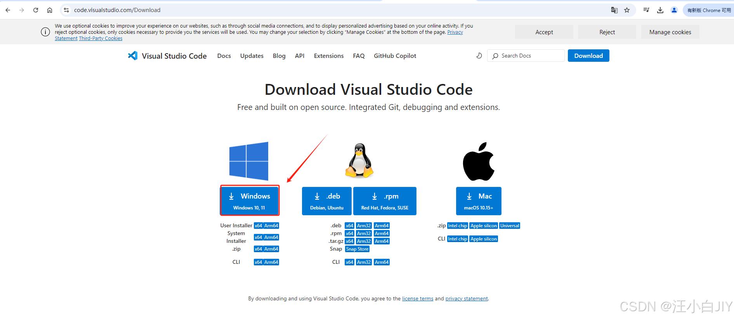Open the FAQ nav item
This screenshot has width=734, height=319.
(359, 56)
